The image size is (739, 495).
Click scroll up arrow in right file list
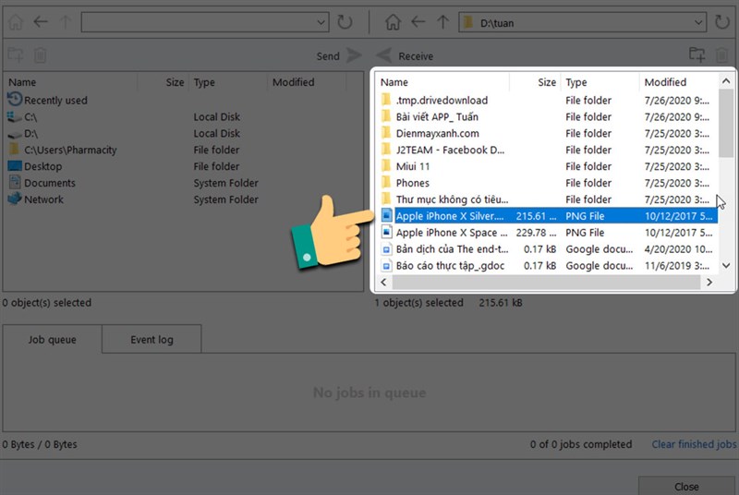[726, 81]
